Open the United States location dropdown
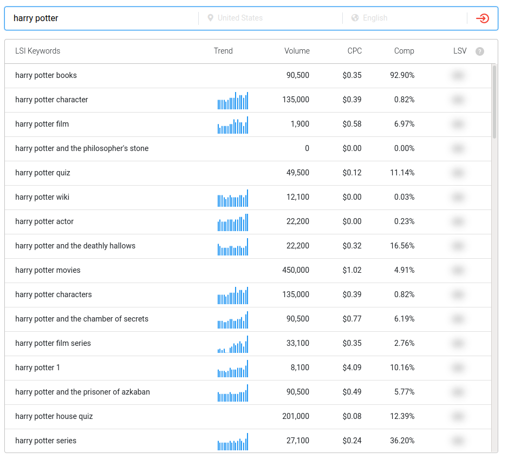Image resolution: width=508 pixels, height=459 pixels. coord(270,18)
